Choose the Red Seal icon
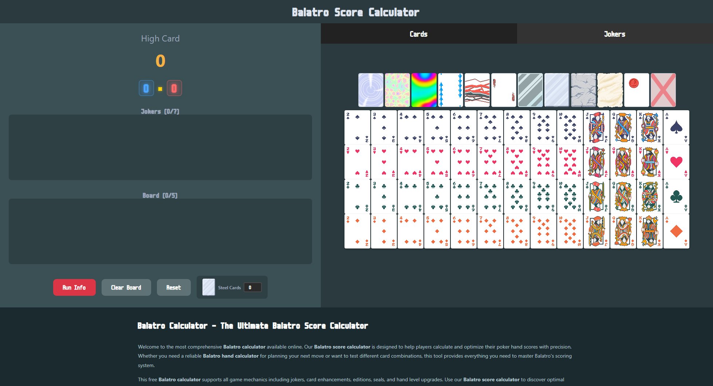 (637, 90)
